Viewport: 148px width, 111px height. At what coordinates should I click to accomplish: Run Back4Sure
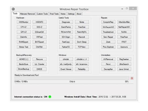(x=24, y=64)
